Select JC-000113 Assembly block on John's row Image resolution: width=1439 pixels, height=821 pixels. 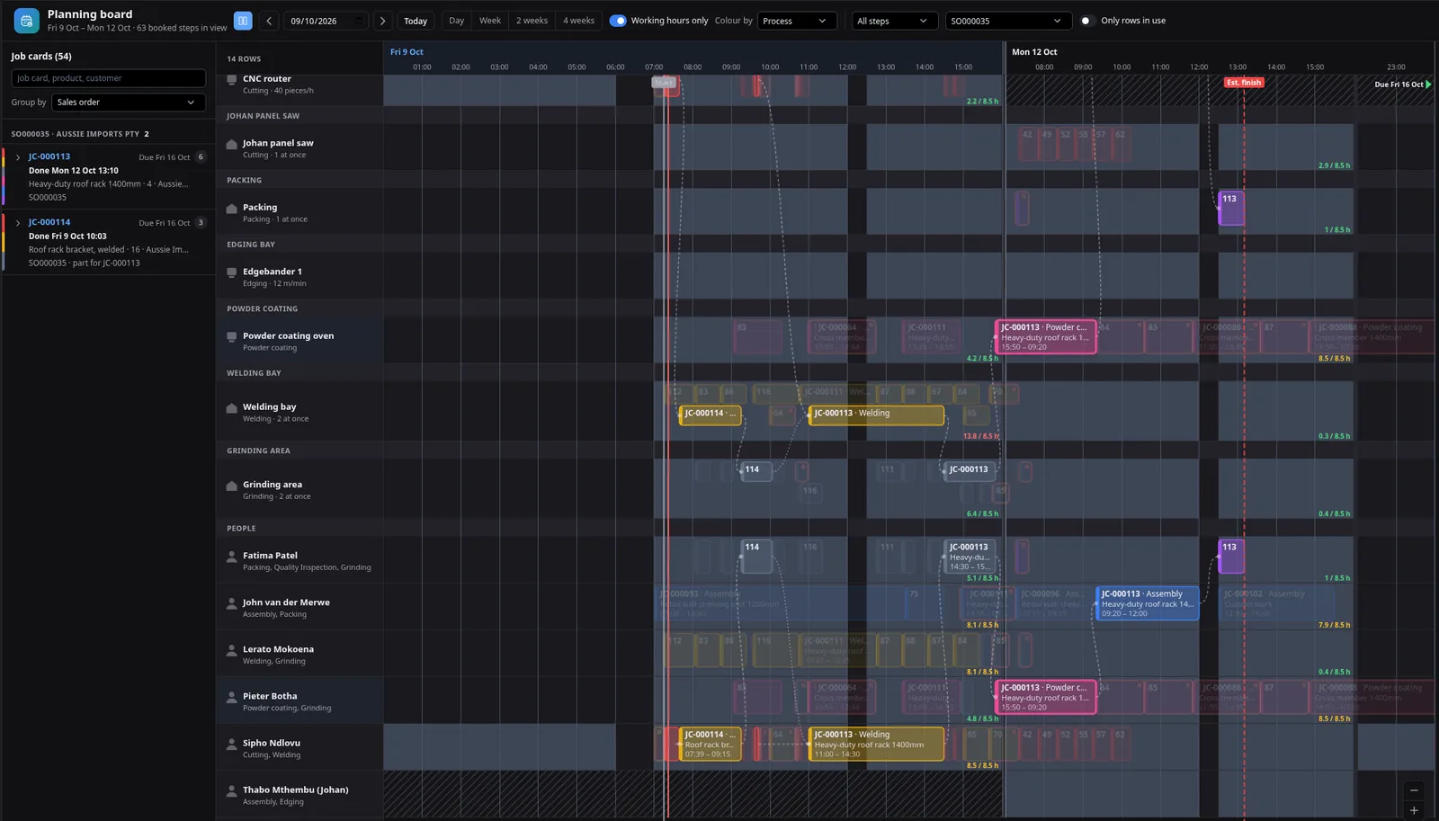click(1148, 603)
